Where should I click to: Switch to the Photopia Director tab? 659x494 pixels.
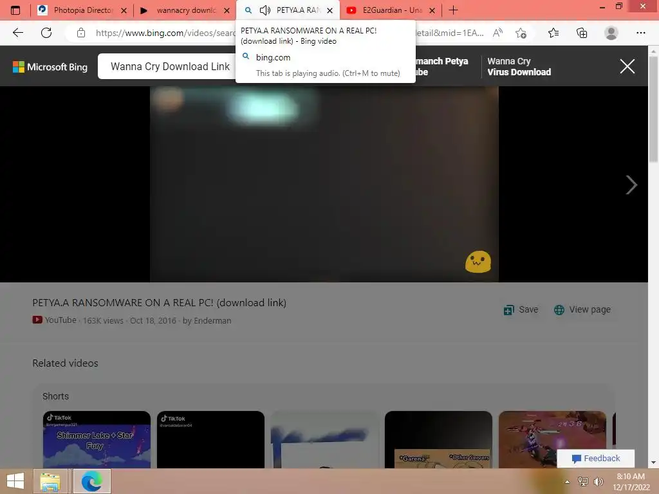coord(82,10)
